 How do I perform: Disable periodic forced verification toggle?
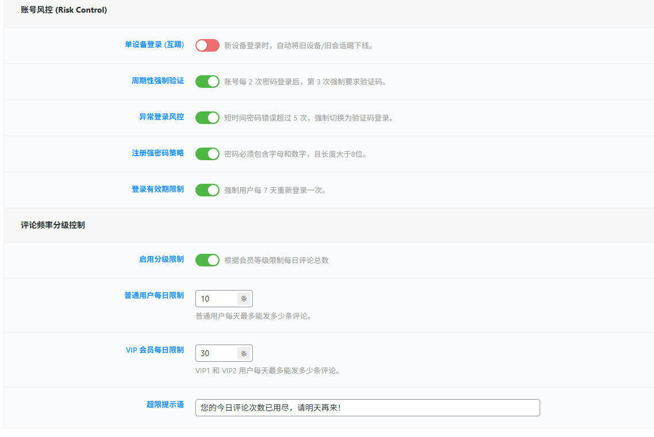pyautogui.click(x=207, y=81)
